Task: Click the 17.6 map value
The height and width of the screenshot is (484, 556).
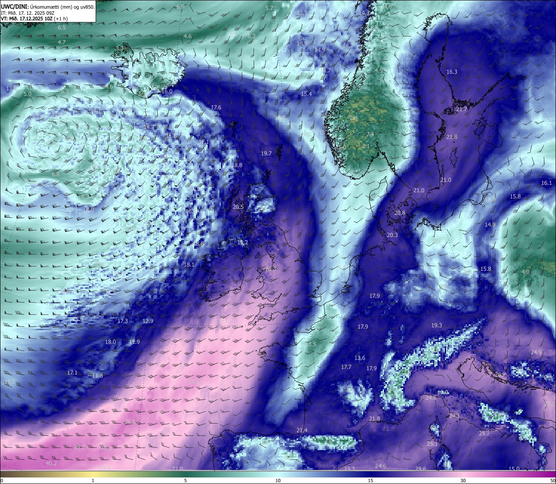Action: (x=216, y=107)
